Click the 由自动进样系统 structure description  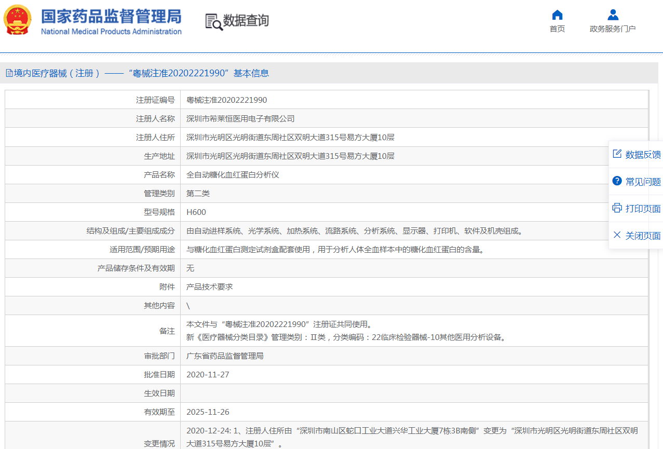[x=356, y=230]
